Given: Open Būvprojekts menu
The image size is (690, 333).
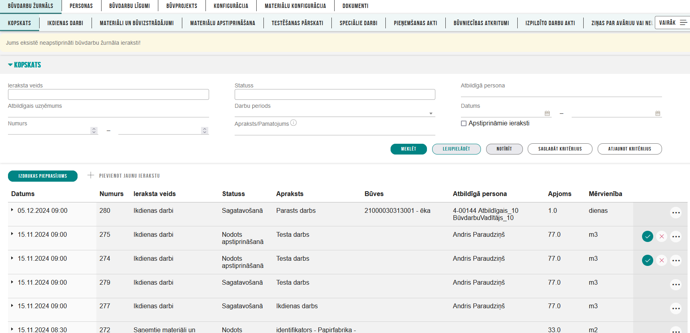Looking at the screenshot, I should [182, 6].
